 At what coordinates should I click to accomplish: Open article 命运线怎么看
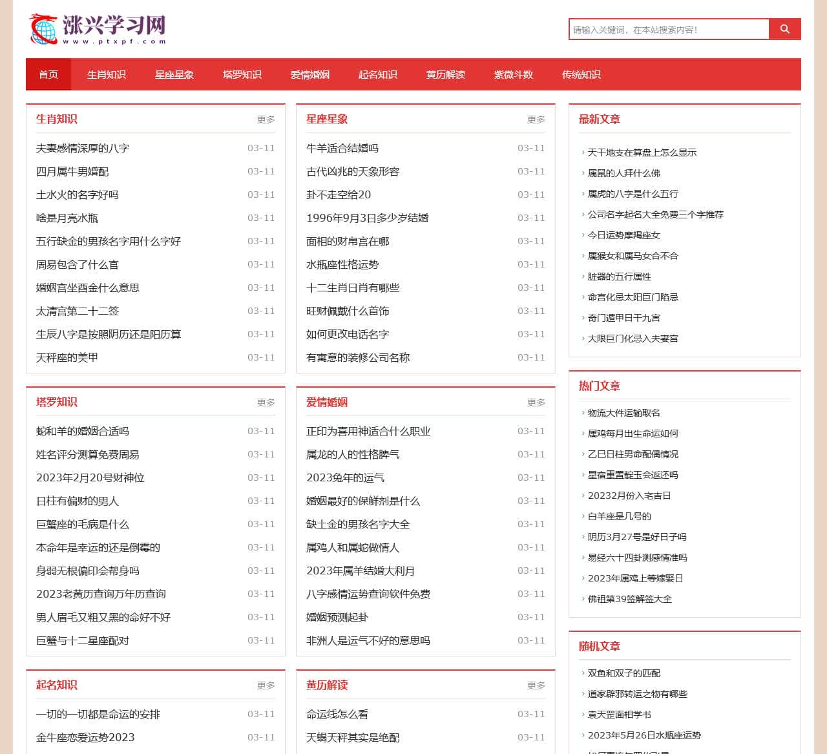tap(337, 714)
